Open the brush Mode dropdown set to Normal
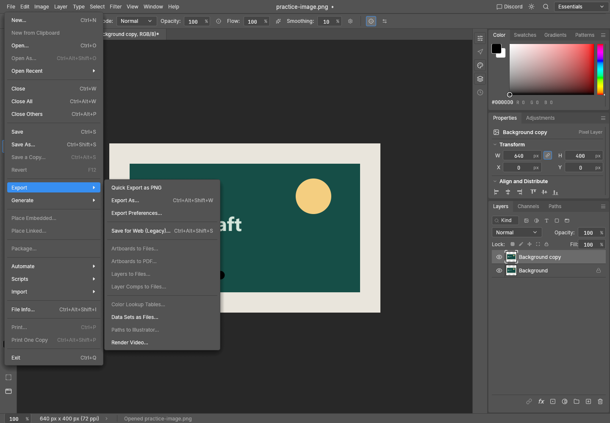The image size is (610, 423). tap(136, 21)
